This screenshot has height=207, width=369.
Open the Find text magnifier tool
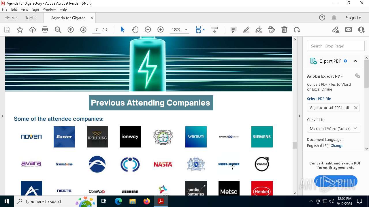point(58,30)
